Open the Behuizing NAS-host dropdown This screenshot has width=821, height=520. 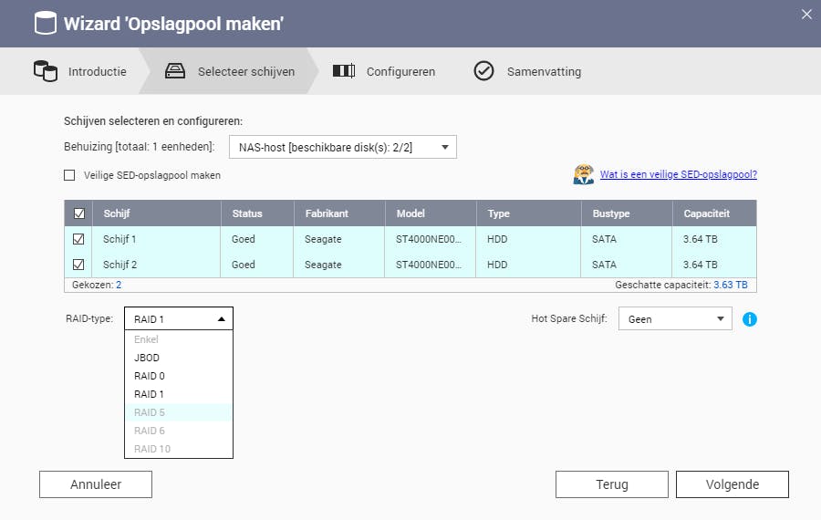(x=342, y=147)
